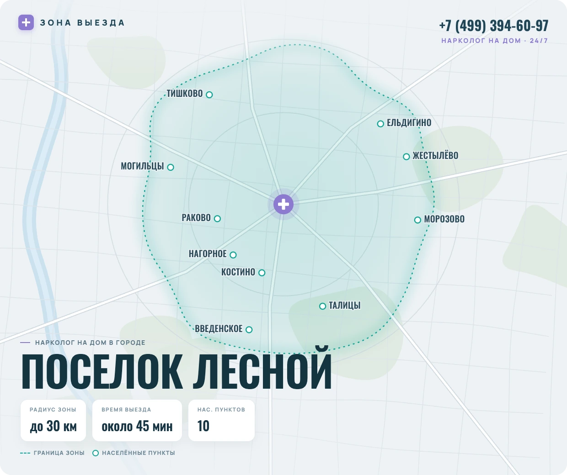Click the Тишково settlement marker
567x475 pixels.
click(x=209, y=95)
